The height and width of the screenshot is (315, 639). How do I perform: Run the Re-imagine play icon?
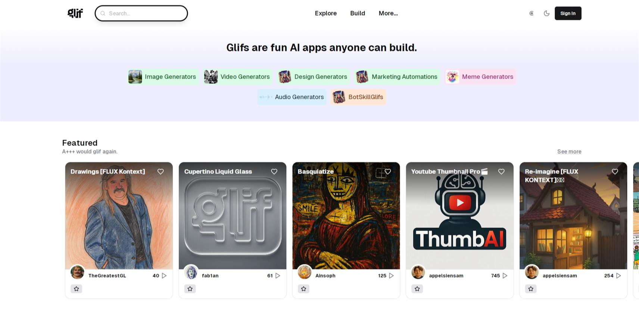tap(618, 276)
